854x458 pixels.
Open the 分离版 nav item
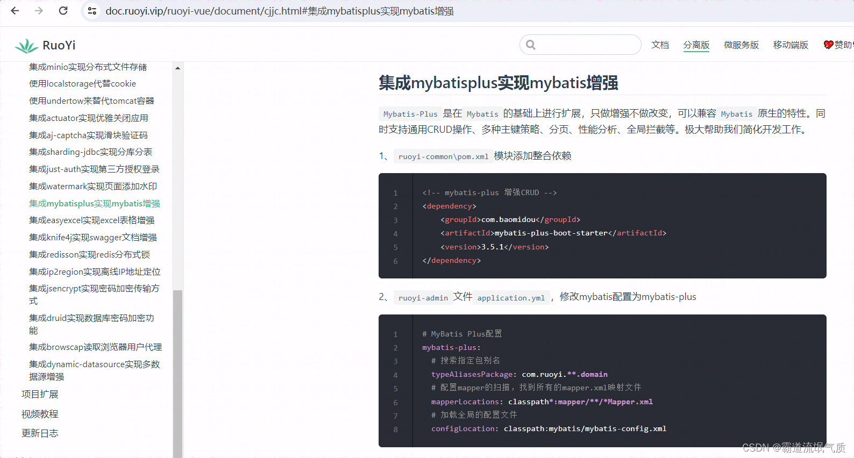tap(696, 45)
